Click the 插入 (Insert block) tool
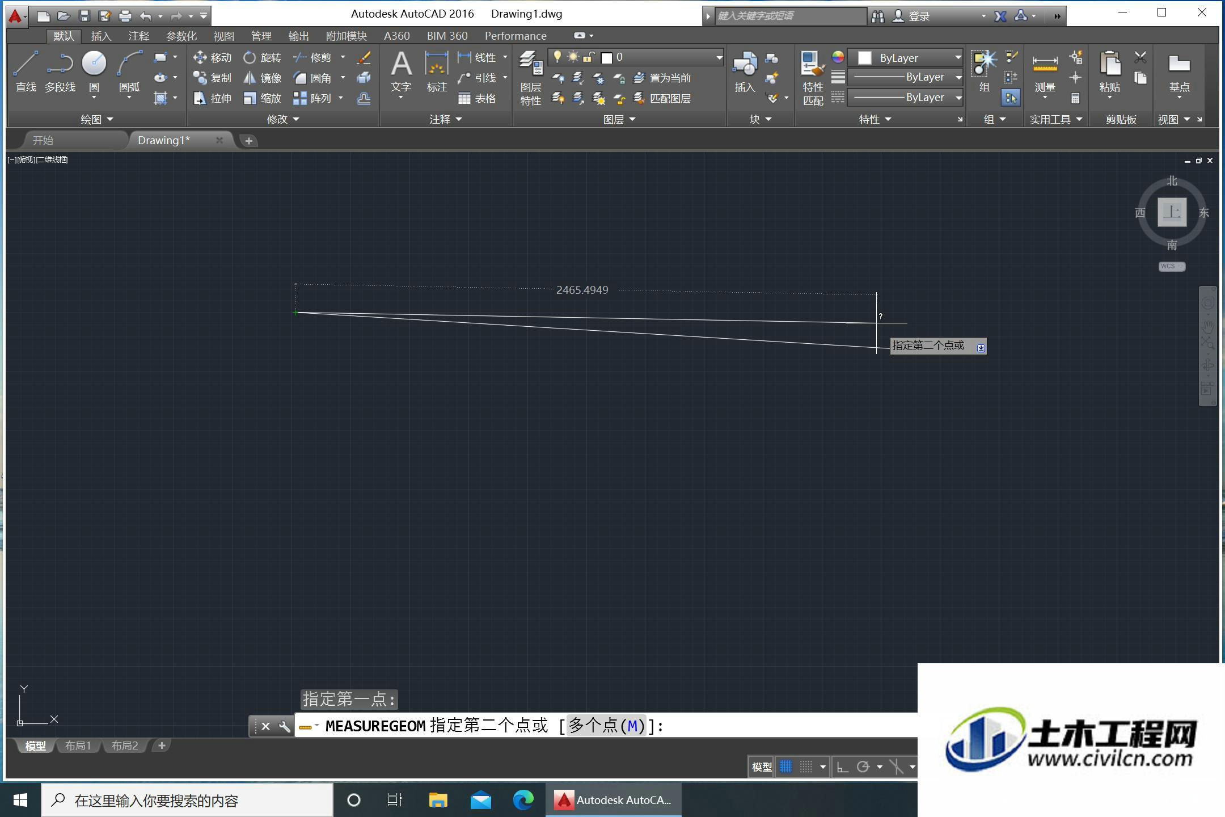 point(745,71)
